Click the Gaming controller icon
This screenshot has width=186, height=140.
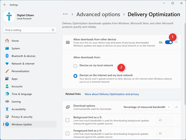[x=7, y=102]
